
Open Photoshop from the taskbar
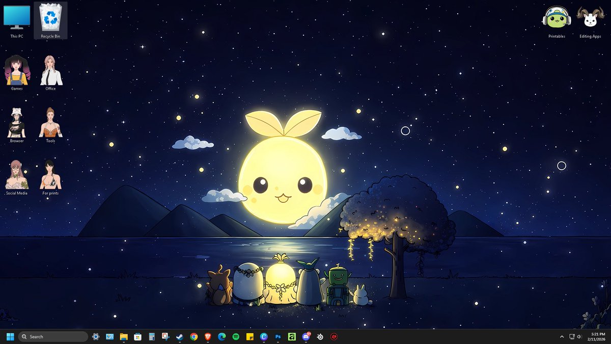(x=278, y=336)
